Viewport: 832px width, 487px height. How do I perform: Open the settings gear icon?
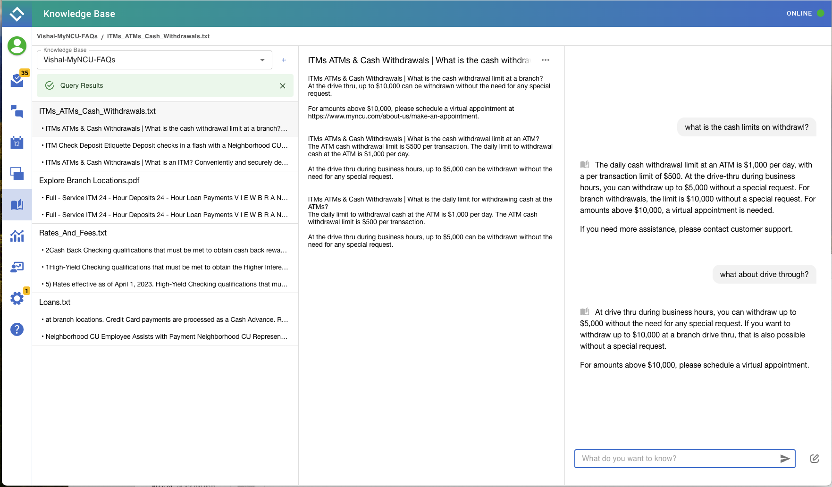(x=17, y=298)
